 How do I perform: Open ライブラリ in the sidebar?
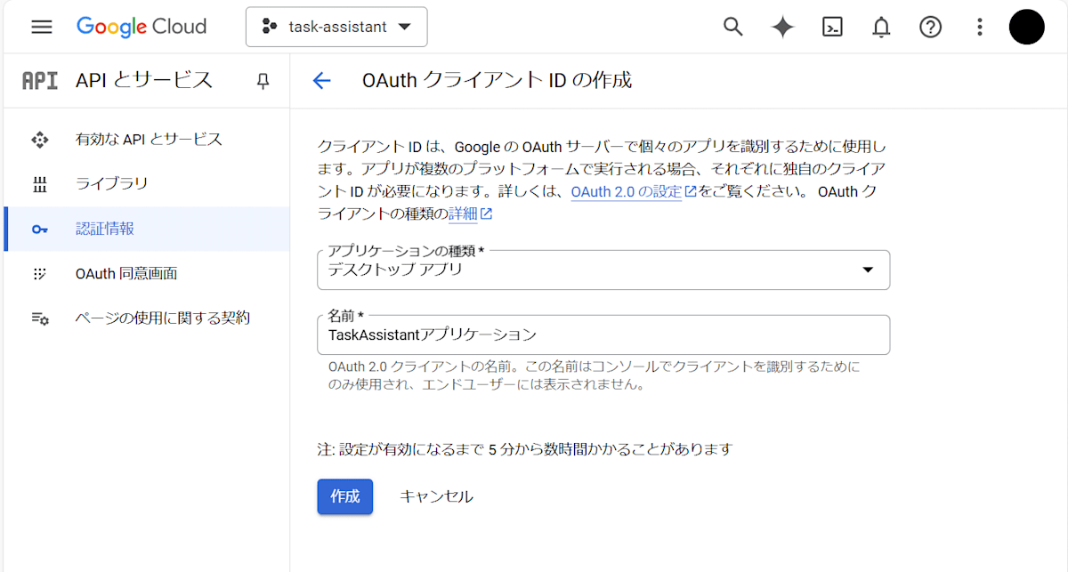pos(147,184)
